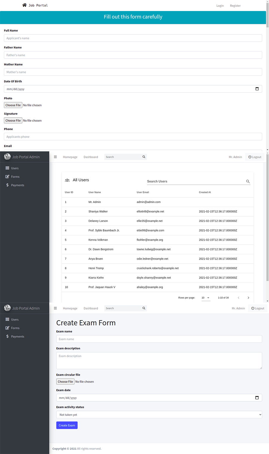Focus the Full Name input field
This screenshot has width=269, height=454.
133,38
